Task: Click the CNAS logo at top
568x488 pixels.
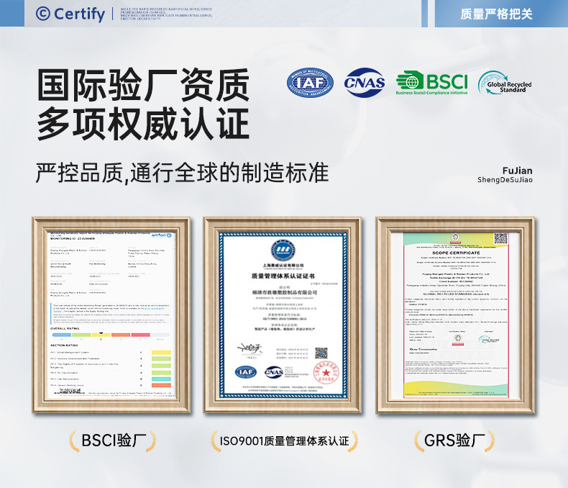Action: [x=365, y=83]
